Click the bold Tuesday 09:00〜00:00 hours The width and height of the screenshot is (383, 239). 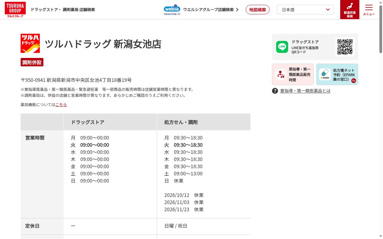coord(90,145)
